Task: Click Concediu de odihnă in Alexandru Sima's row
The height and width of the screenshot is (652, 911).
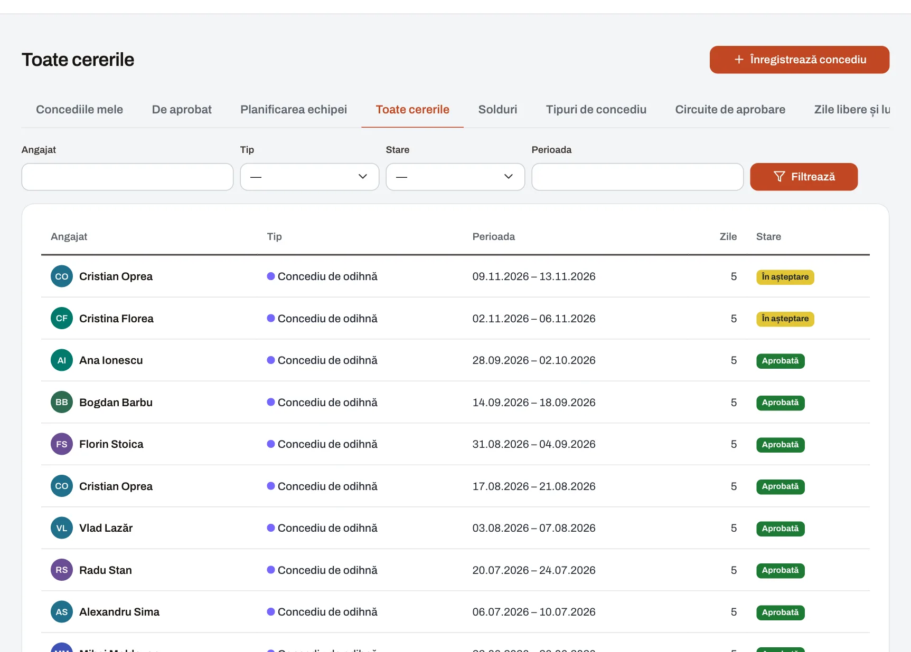Action: pos(327,612)
